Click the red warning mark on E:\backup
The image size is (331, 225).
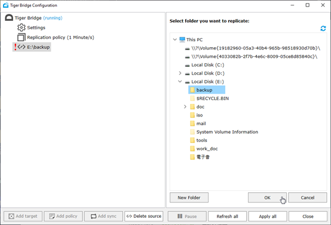pos(15,47)
